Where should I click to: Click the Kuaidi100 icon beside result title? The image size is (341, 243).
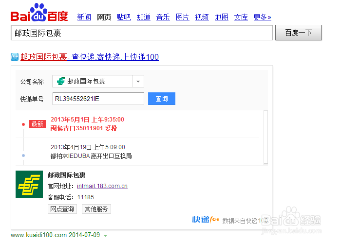(x=15, y=57)
